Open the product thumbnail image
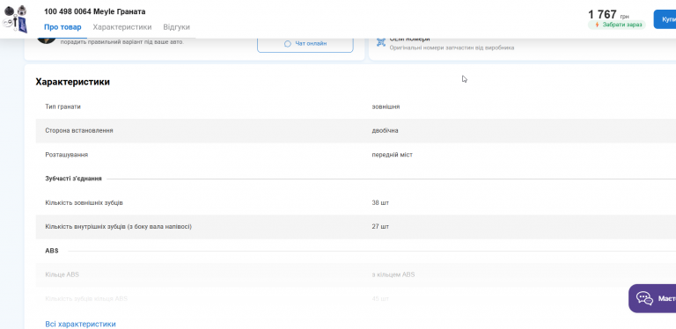The width and height of the screenshot is (676, 329). click(16, 19)
